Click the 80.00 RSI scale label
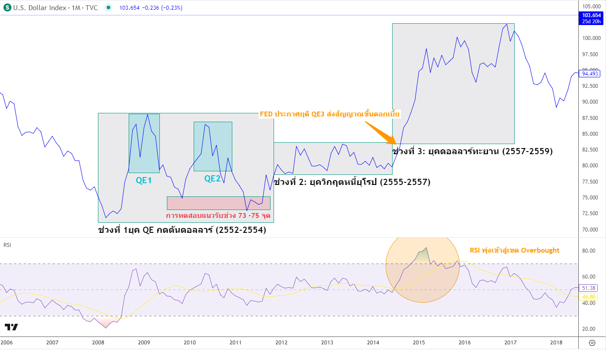Screen dimensions: 606x351 589,251
